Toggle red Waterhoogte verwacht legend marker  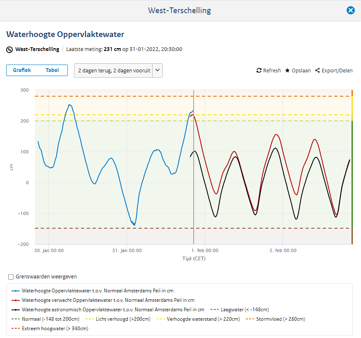click(15, 300)
